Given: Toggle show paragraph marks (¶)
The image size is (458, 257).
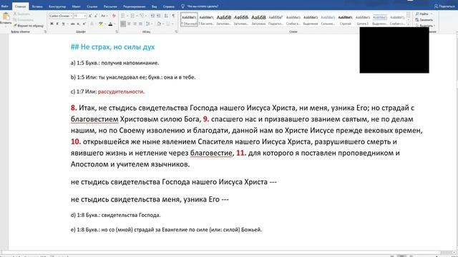Looking at the screenshot, I should point(173,16).
